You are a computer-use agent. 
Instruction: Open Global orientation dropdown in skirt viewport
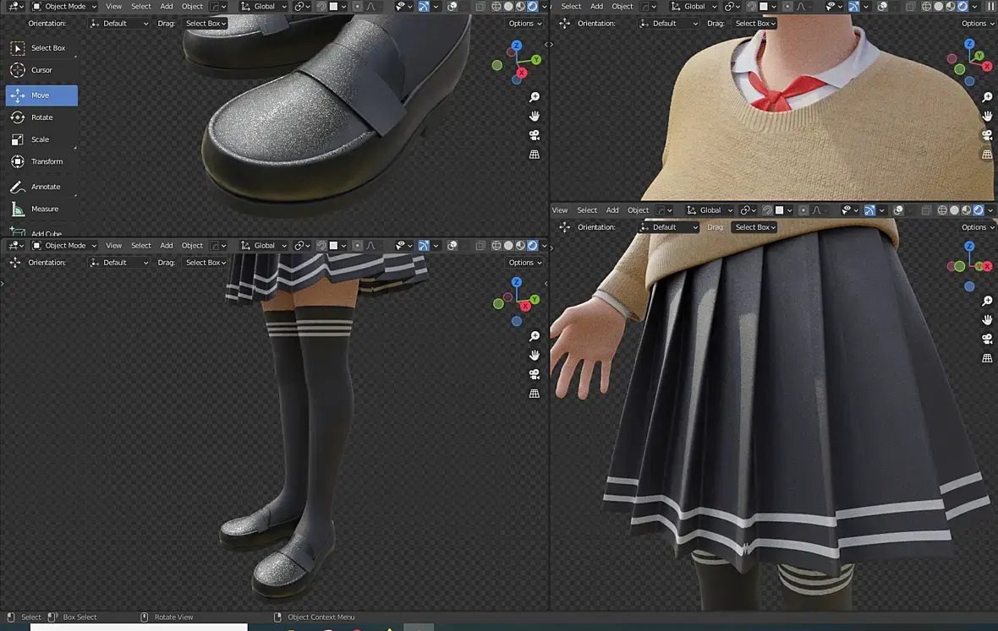[x=710, y=210]
